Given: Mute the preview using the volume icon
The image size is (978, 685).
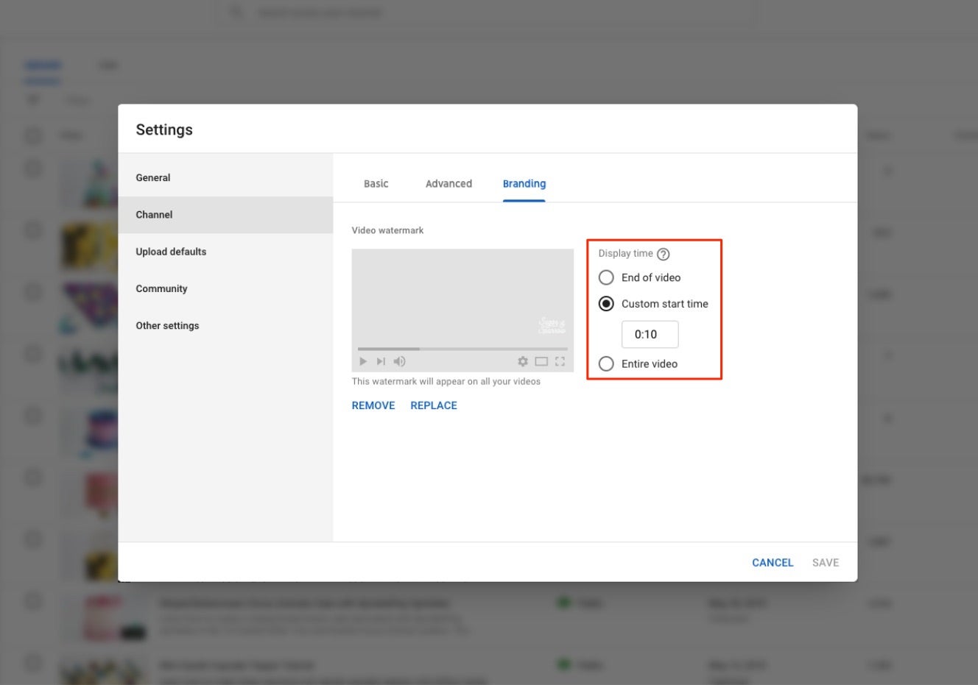Looking at the screenshot, I should tap(399, 361).
